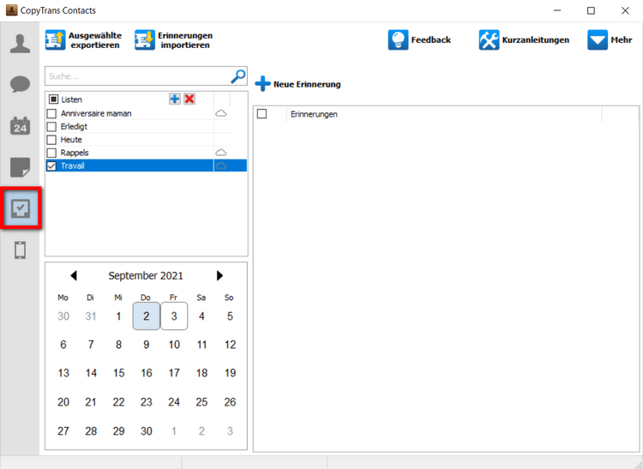
Task: Select September 30 in last calendar row
Action: 147,431
